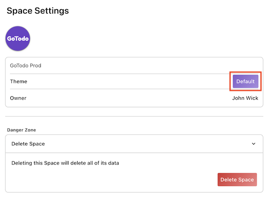The image size is (269, 199).
Task: Select the owner name John Wick
Action: click(x=245, y=98)
